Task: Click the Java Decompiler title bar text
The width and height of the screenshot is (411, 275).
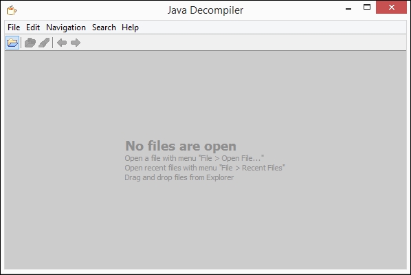Action: [x=205, y=10]
